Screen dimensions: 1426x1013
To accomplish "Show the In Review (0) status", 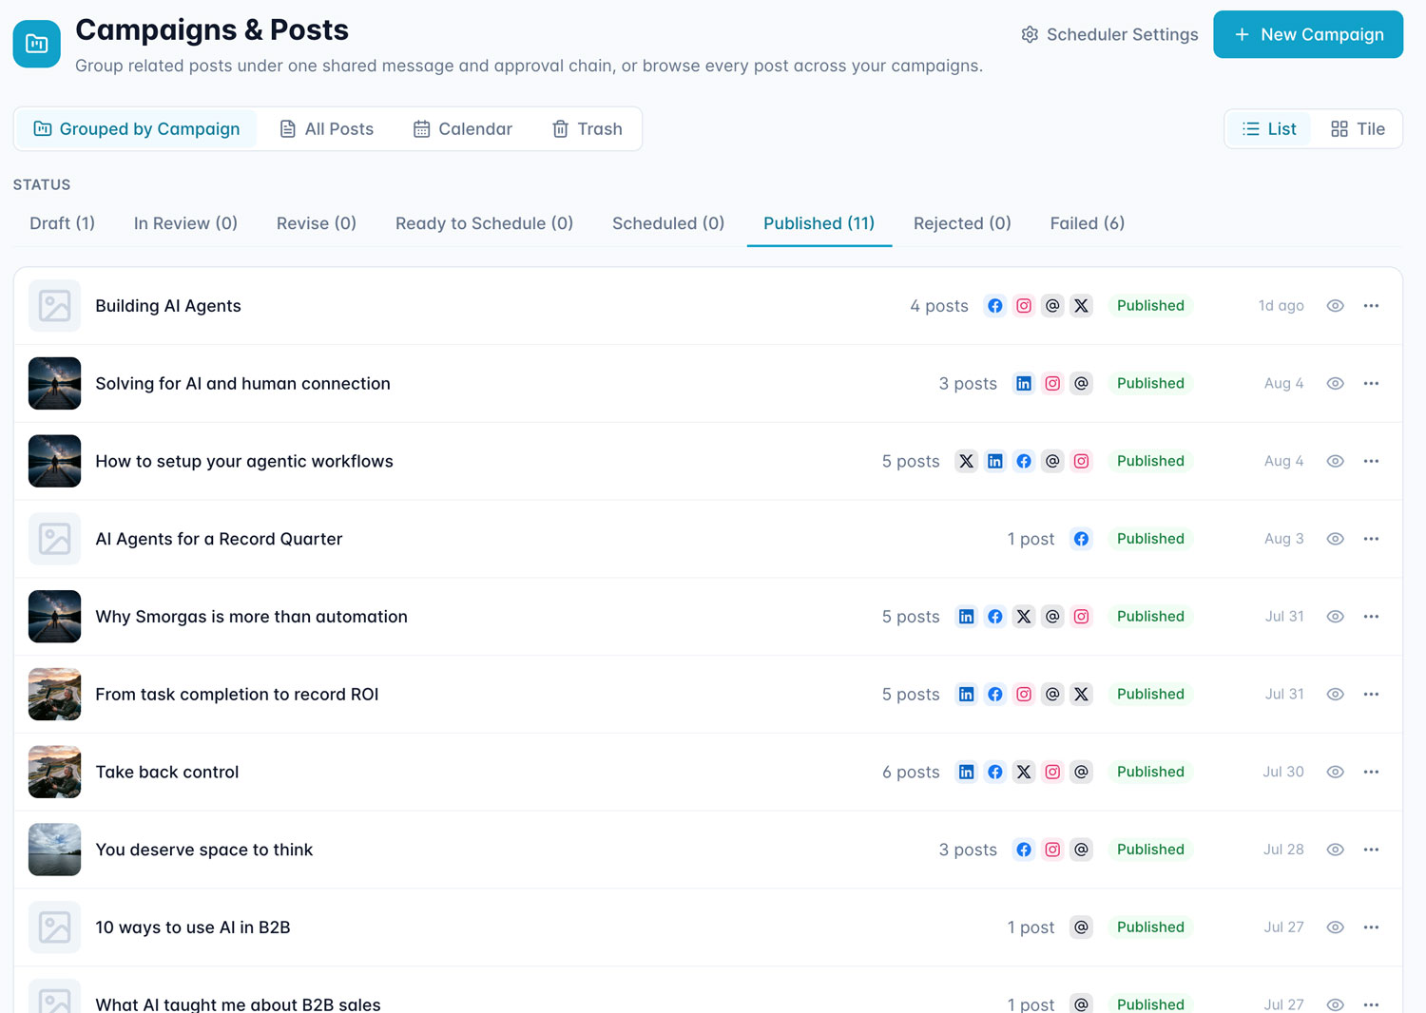I will pos(185,223).
